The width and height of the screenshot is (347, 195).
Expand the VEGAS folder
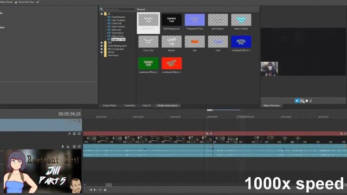coord(102,52)
